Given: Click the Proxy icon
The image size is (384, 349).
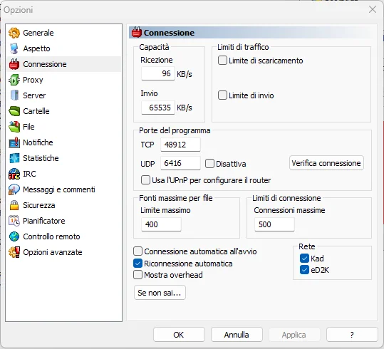Looking at the screenshot, I should pos(14,80).
